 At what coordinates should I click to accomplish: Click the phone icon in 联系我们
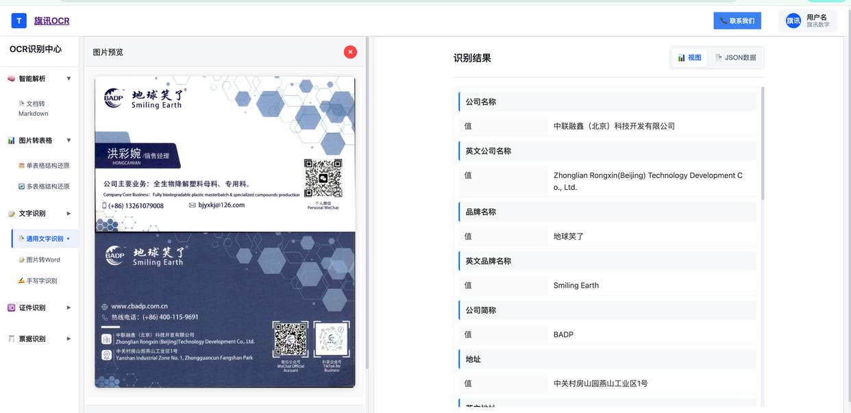pyautogui.click(x=724, y=21)
